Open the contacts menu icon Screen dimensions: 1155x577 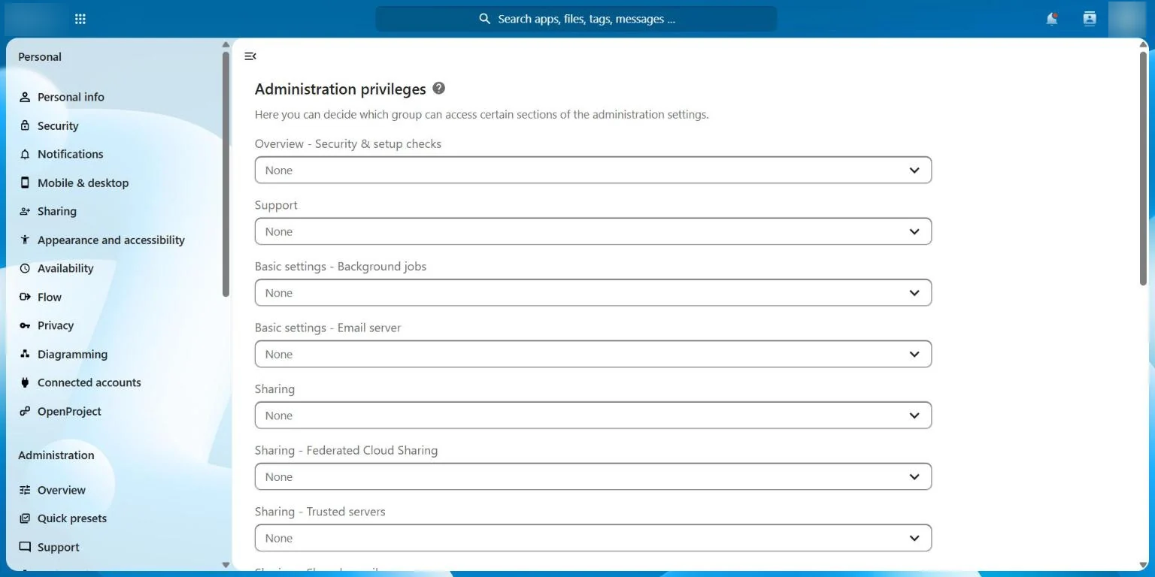1090,19
